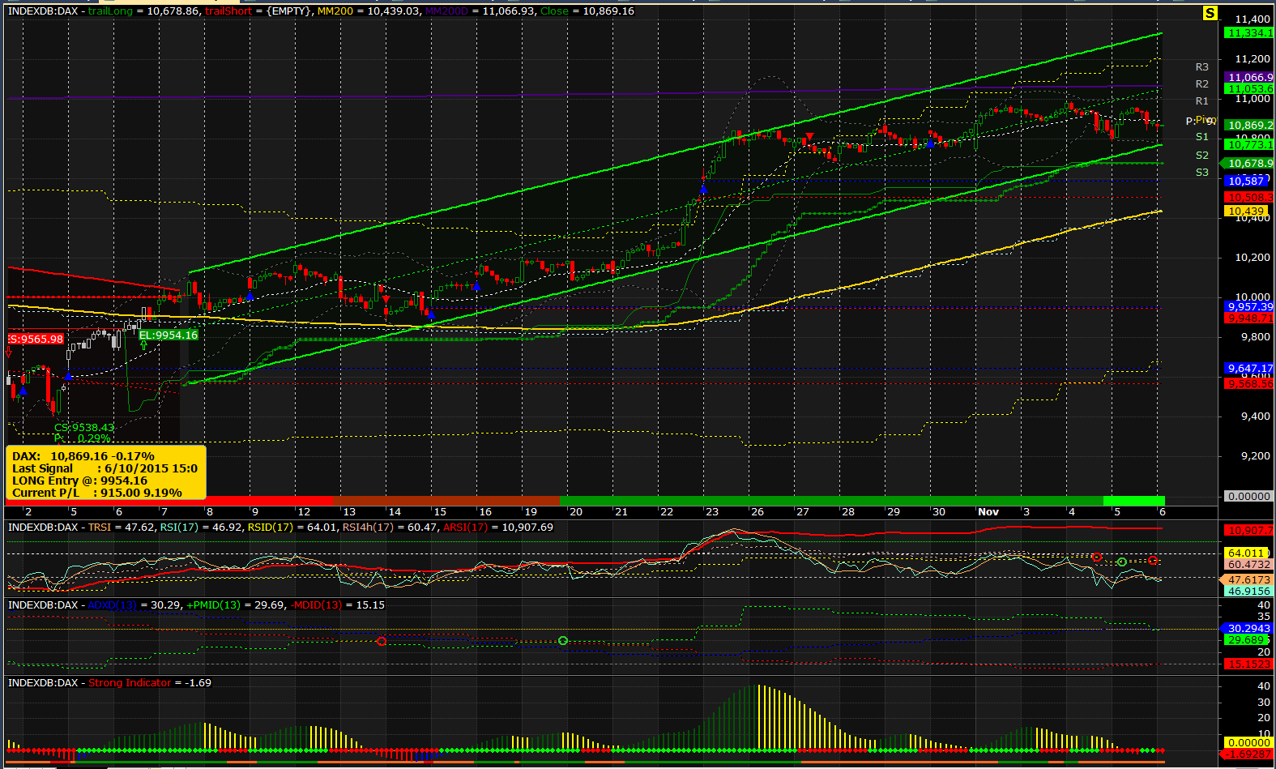The height and width of the screenshot is (769, 1276).
Task: Click the LONG Entry @: 9954.16 line
Action: (79, 481)
